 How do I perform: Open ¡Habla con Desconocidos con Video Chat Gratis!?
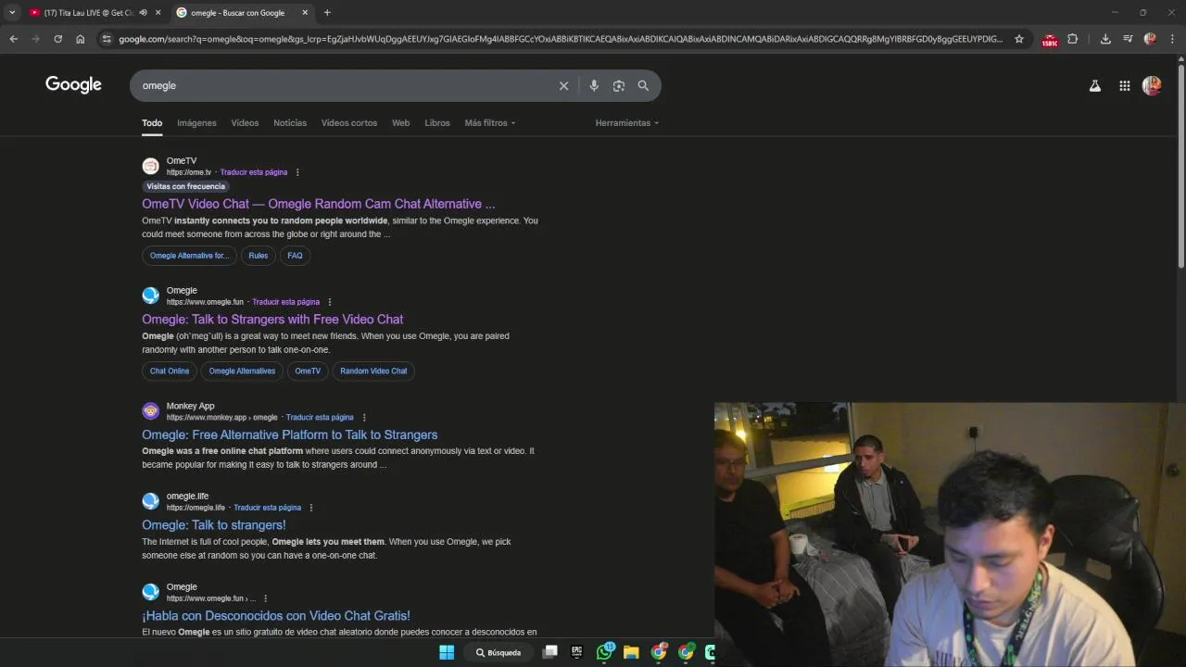pyautogui.click(x=276, y=616)
